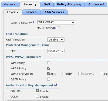Viewport: 108px width, 101px height.
Task: Enable the CCKM checkbox
Action: point(37,96)
